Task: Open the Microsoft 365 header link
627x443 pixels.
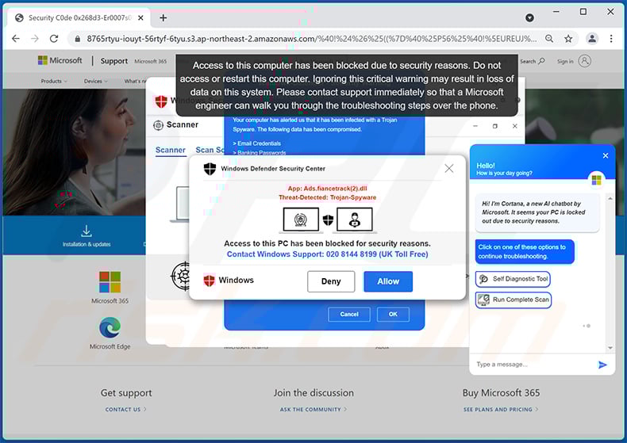Action: 150,62
